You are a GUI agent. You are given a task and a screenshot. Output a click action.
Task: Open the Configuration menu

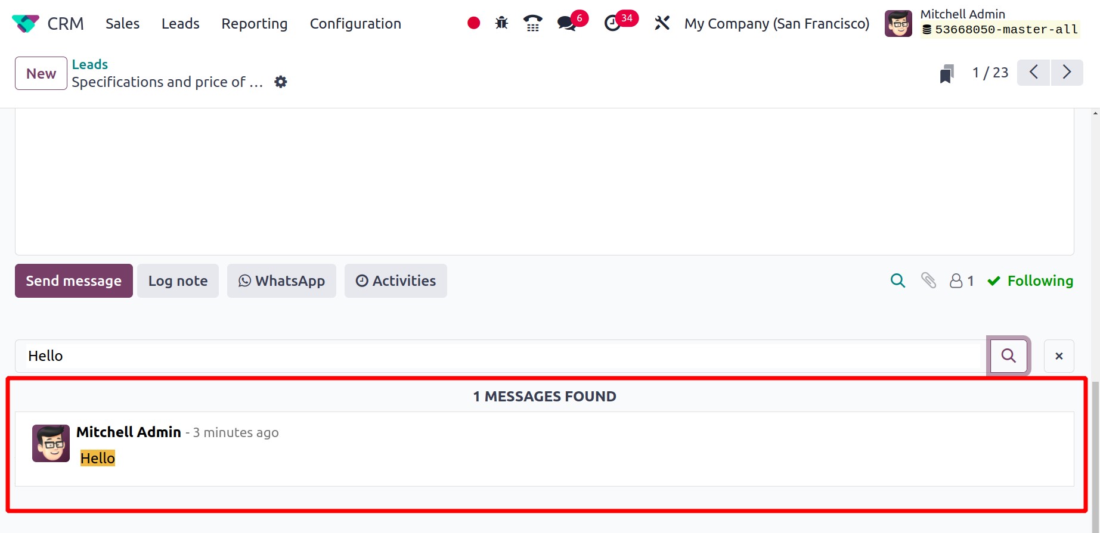[355, 24]
